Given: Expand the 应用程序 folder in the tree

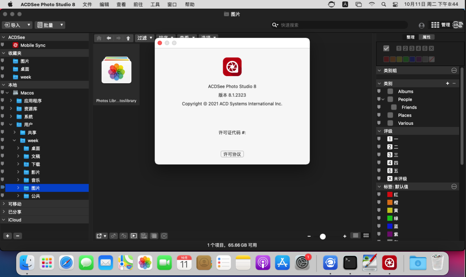Looking at the screenshot, I should tap(11, 101).
